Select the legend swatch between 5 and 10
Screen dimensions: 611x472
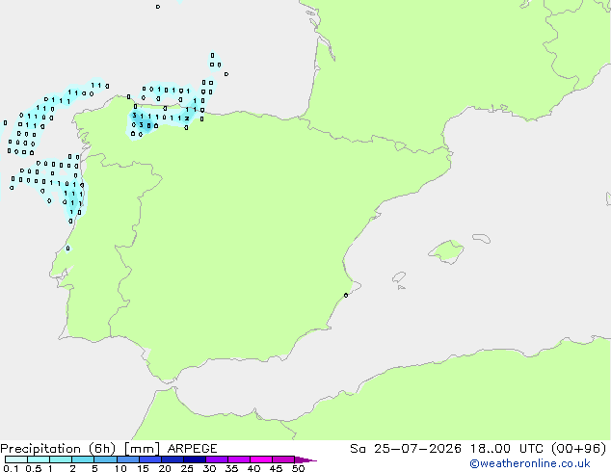(x=105, y=459)
